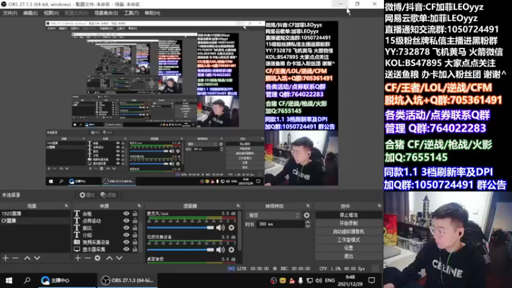Hide the 显示器采集 source

pos(126,249)
